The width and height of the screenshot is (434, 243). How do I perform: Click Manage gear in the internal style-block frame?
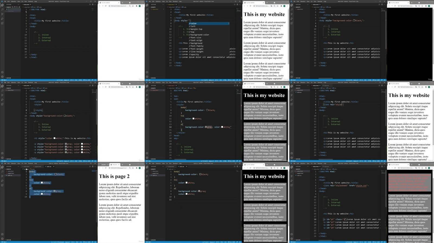[x=147, y=158]
